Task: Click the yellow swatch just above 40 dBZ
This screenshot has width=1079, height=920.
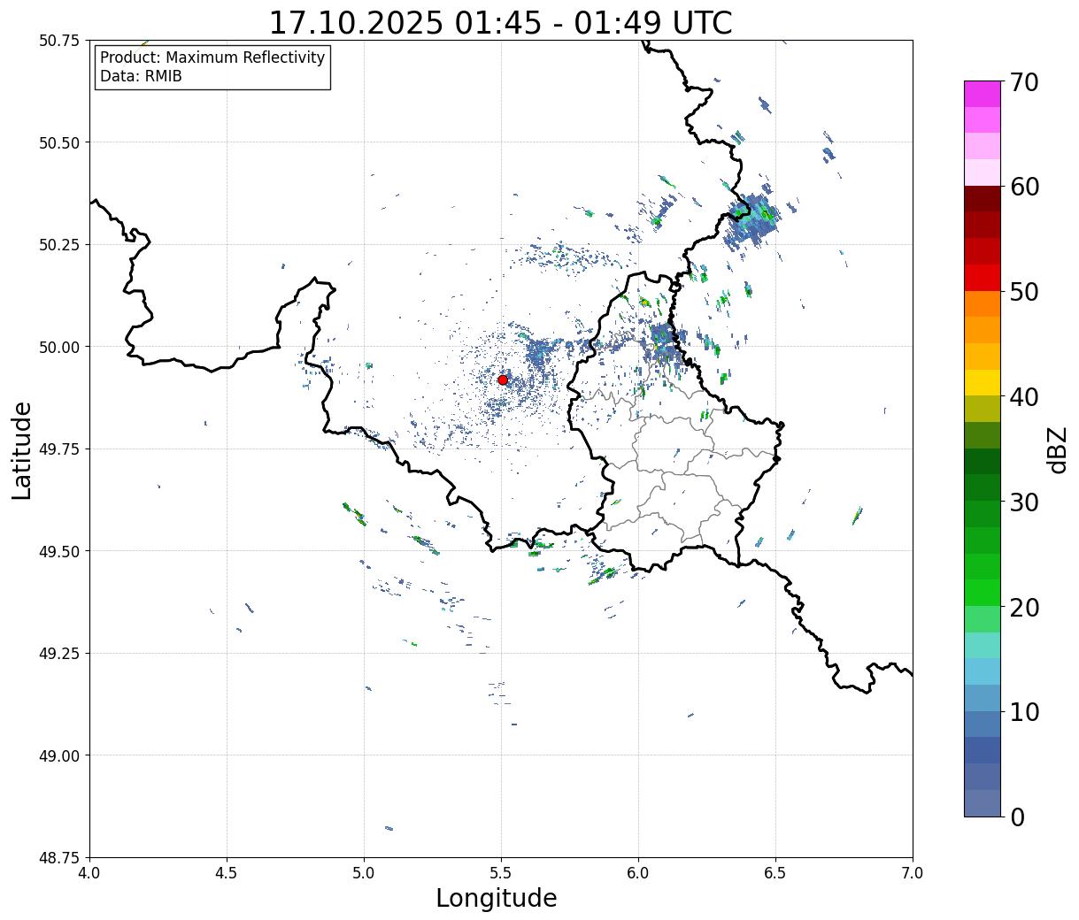Action: click(983, 383)
